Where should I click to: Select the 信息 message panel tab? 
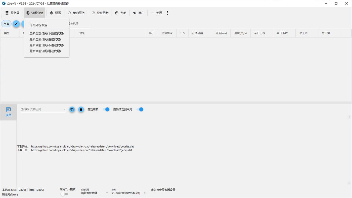[8, 112]
